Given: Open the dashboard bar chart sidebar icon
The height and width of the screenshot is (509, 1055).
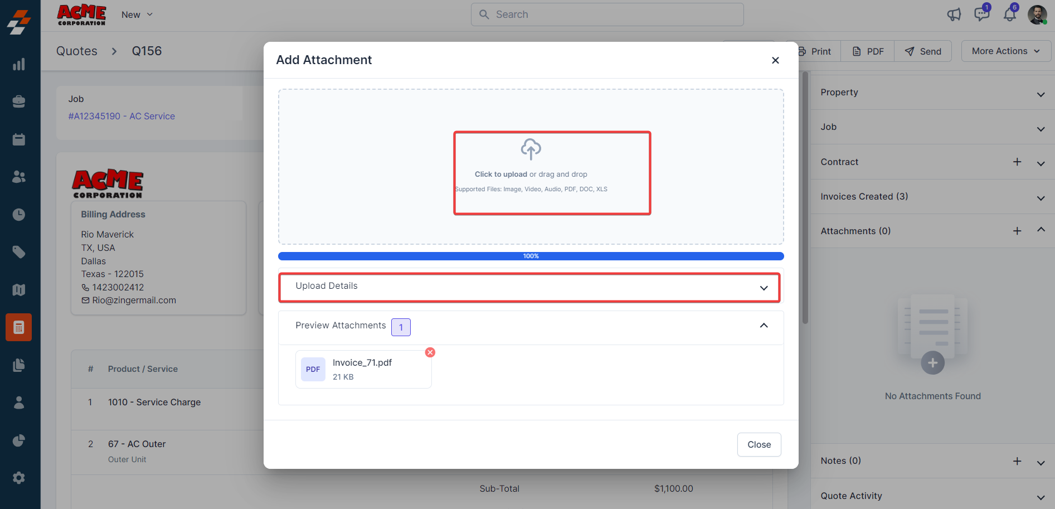Looking at the screenshot, I should tap(19, 64).
